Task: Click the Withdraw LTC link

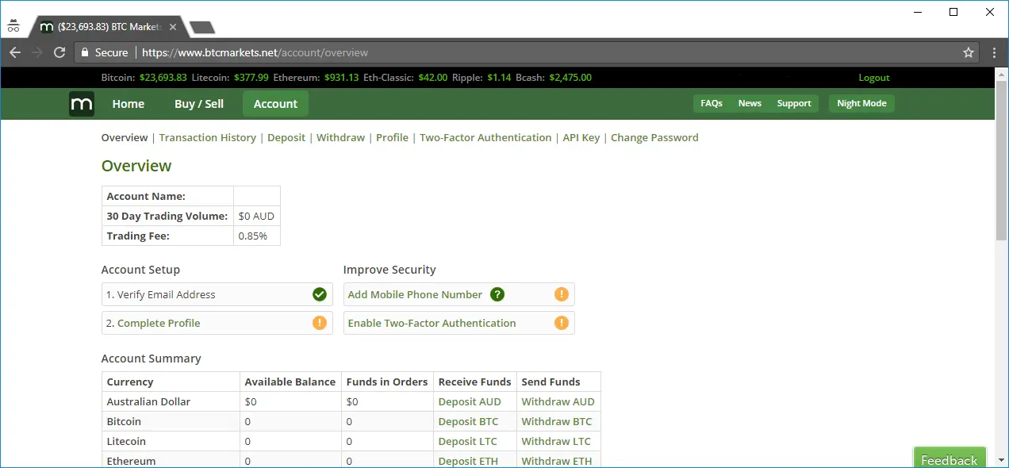Action: 556,441
